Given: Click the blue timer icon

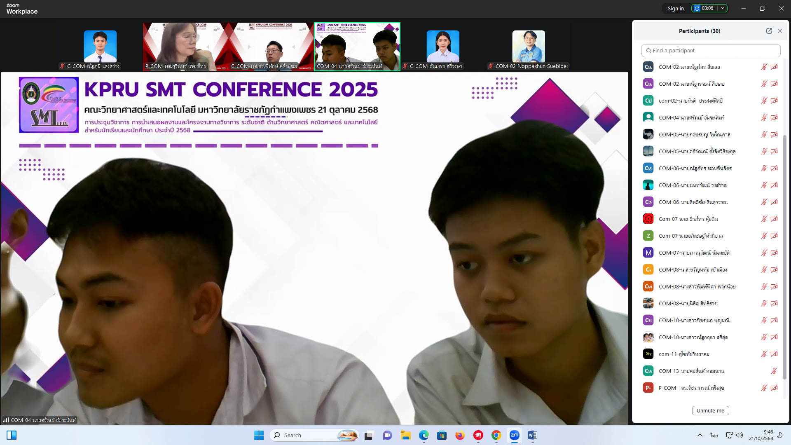Looking at the screenshot, I should click(697, 8).
